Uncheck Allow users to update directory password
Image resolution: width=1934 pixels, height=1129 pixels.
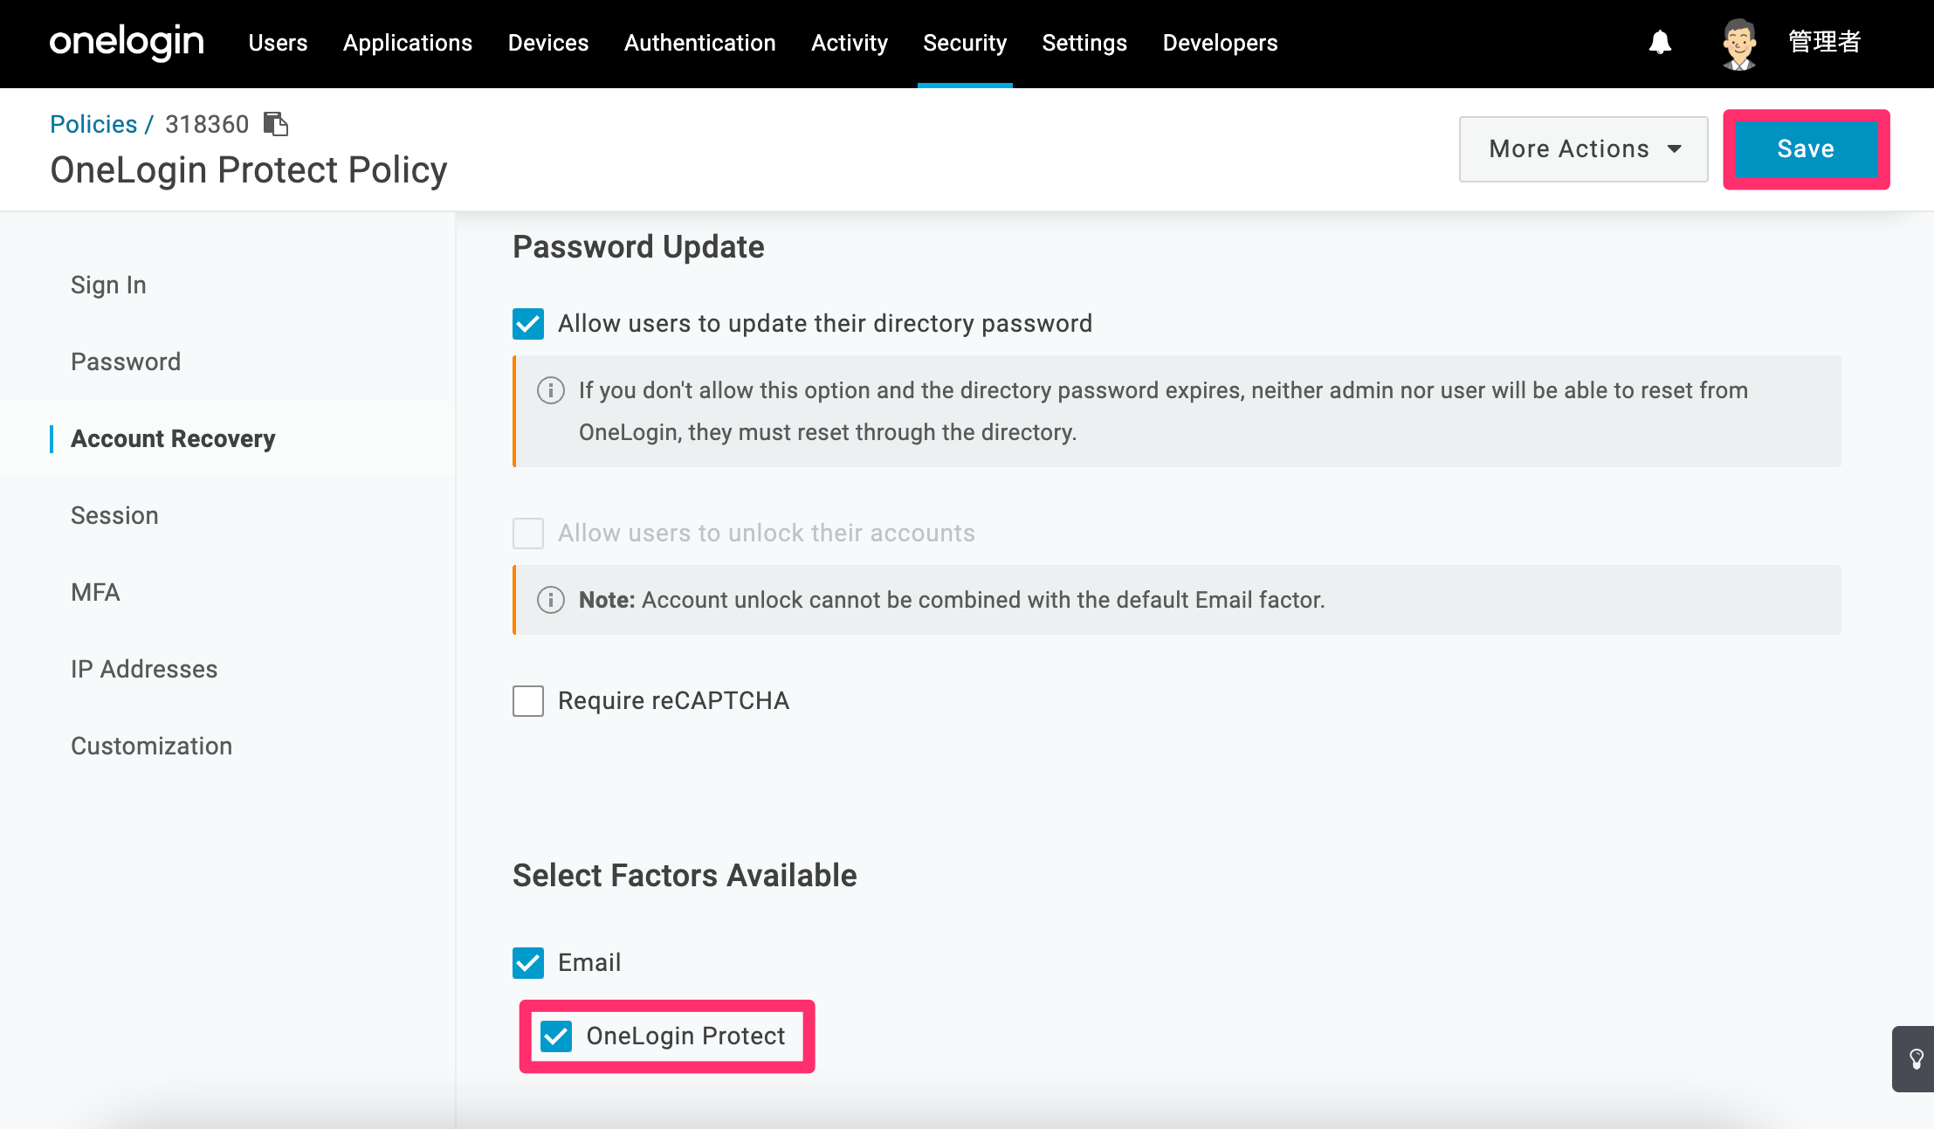(x=528, y=324)
